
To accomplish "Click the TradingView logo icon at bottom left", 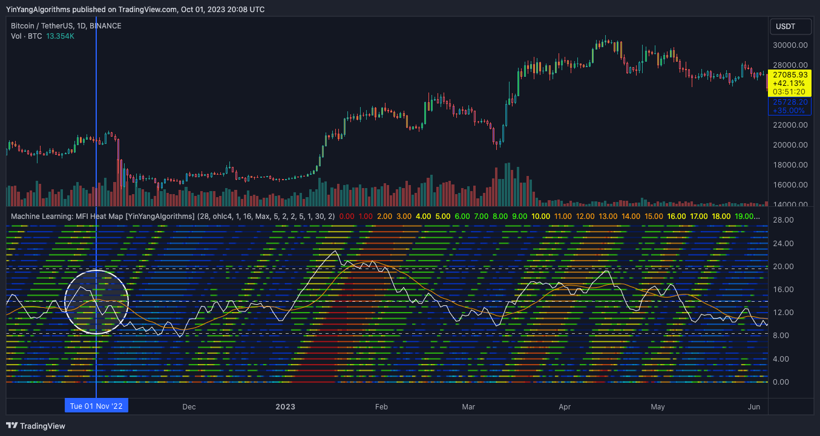I will (11, 426).
